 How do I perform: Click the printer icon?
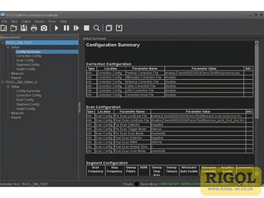tap(34, 28)
